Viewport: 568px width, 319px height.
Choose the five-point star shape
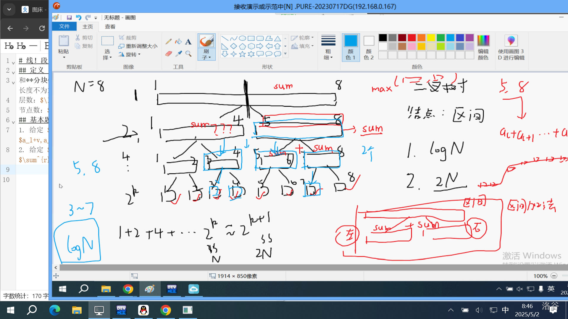[x=242, y=54]
